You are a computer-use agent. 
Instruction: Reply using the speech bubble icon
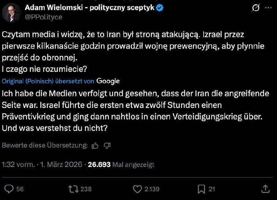tap(9, 189)
